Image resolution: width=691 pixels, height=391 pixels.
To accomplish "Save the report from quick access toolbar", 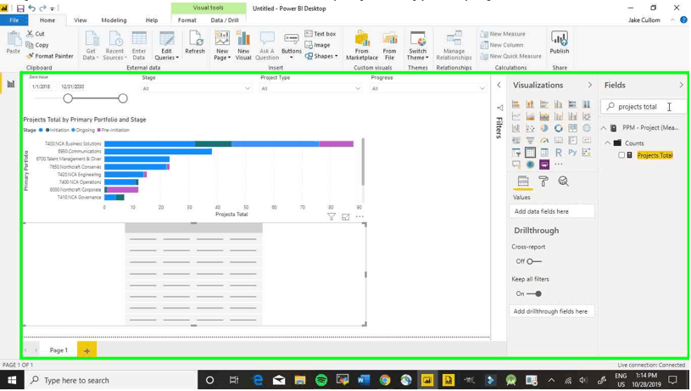I will pyautogui.click(x=20, y=8).
